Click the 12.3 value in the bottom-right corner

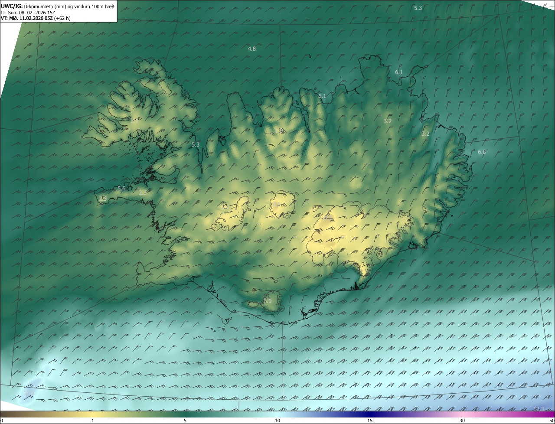[x=539, y=409]
